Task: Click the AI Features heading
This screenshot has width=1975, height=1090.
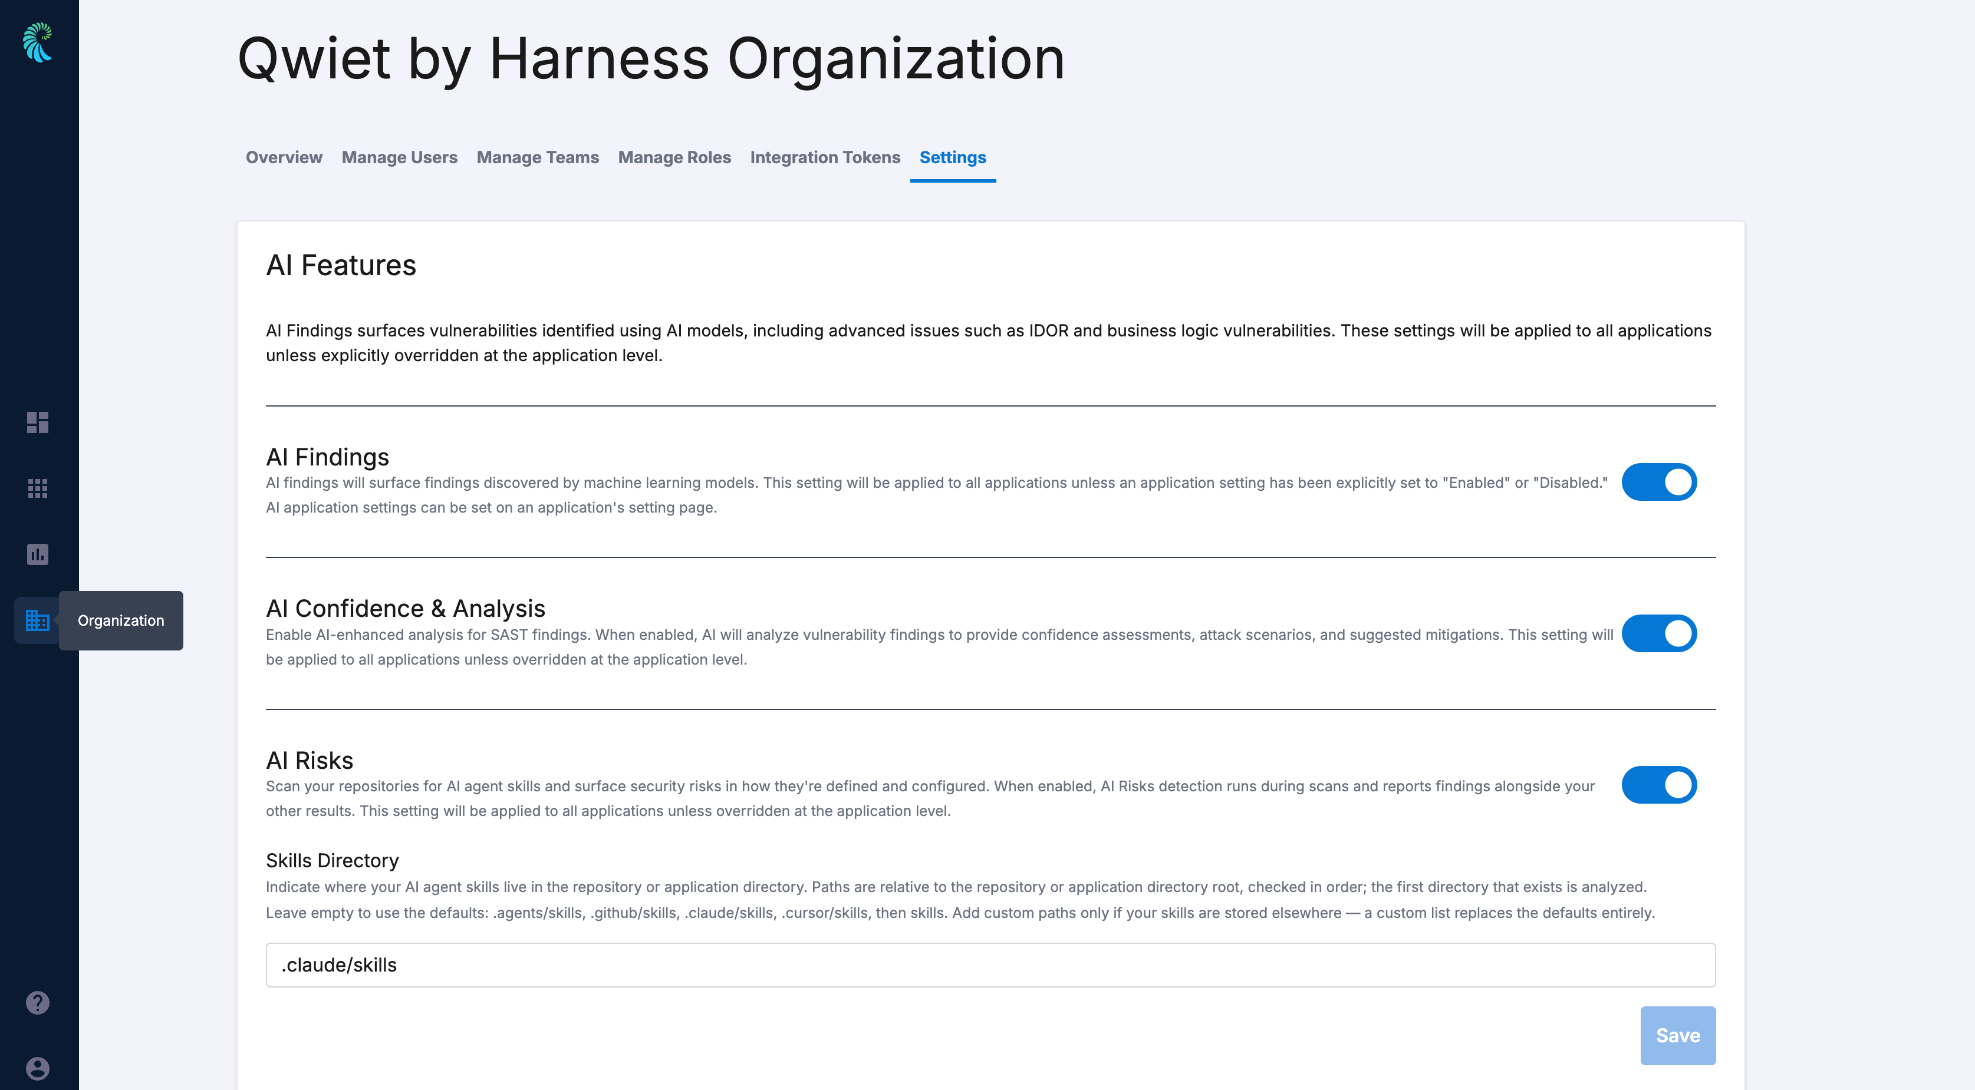Action: pyautogui.click(x=341, y=265)
